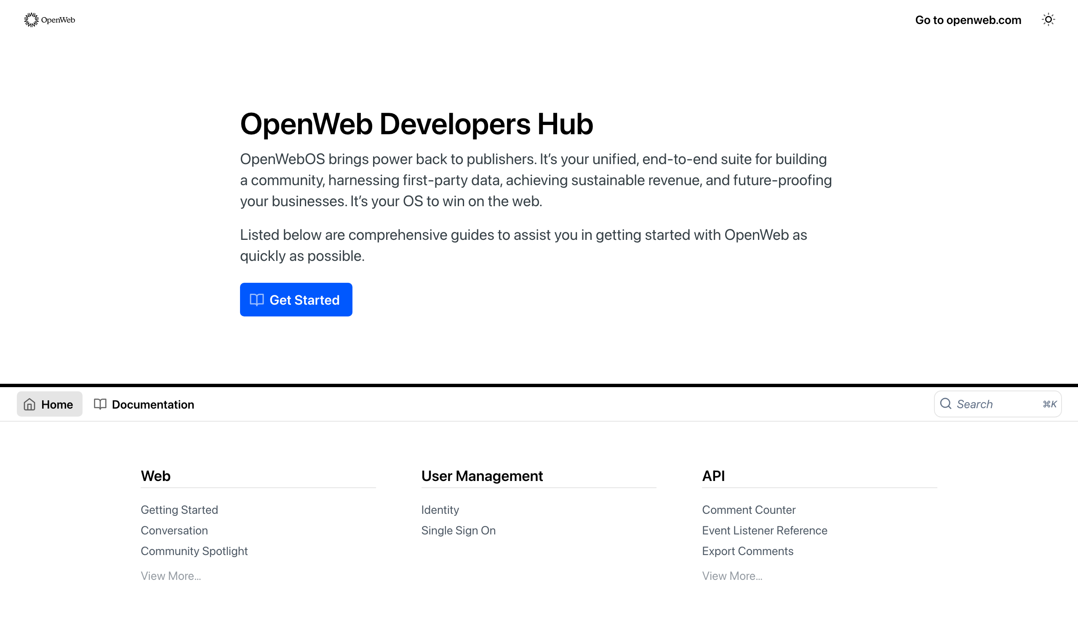Click the OpenWeb Developers Hub heading
This screenshot has width=1078, height=627.
pyautogui.click(x=416, y=124)
